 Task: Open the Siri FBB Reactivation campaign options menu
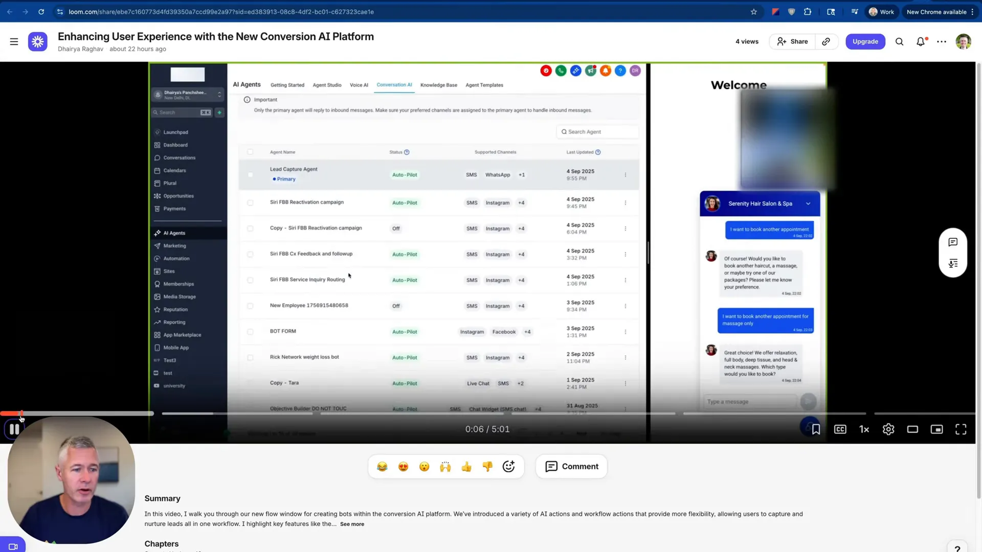coord(625,203)
